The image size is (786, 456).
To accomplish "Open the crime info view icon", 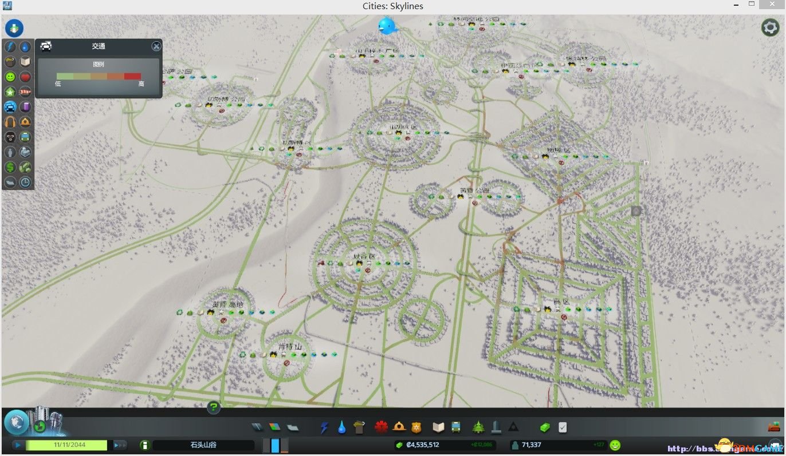I will (x=10, y=137).
